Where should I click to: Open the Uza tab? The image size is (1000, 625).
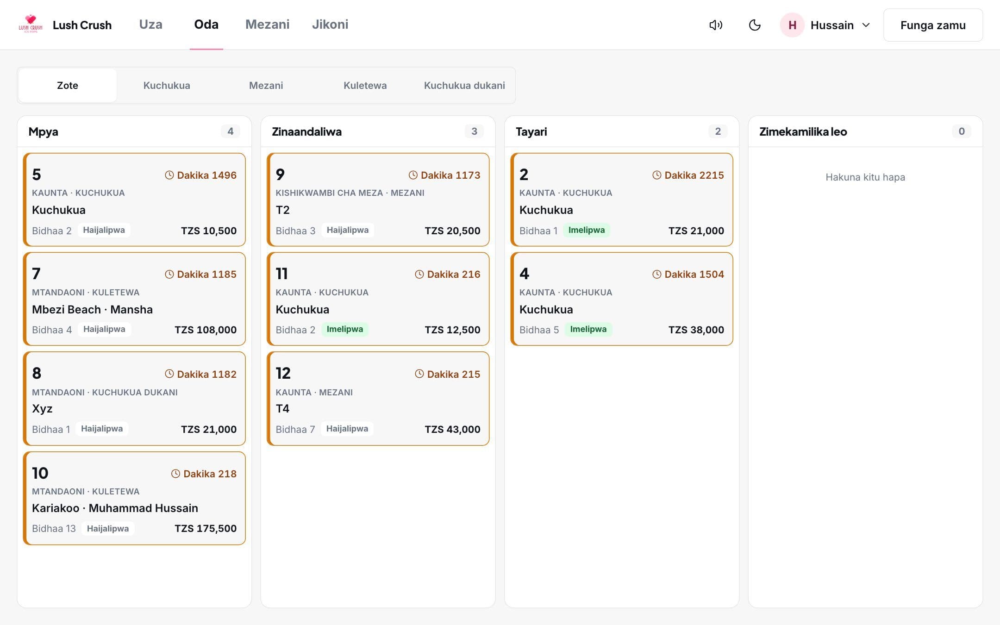pos(151,25)
